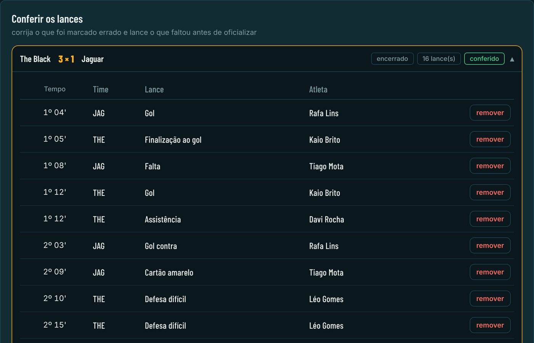This screenshot has width=534, height=343.
Task: Remove the Cartão amarelo lance
Action: (x=490, y=272)
